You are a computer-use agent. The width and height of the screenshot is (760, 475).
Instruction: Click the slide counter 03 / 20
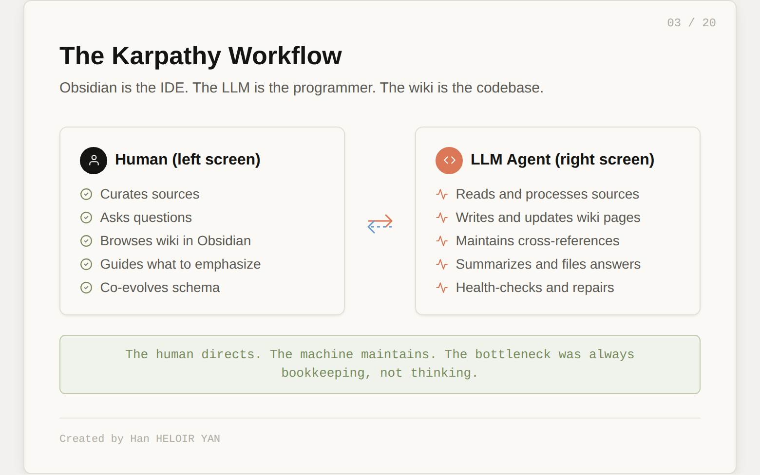(x=691, y=23)
